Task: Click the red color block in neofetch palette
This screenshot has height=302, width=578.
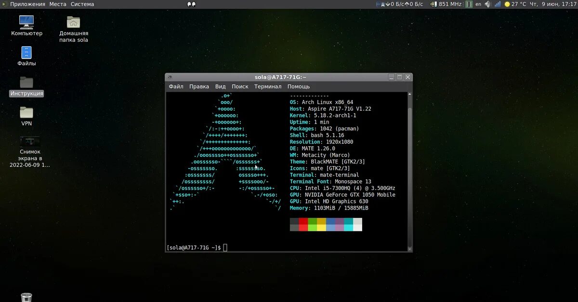Action: tap(303, 225)
